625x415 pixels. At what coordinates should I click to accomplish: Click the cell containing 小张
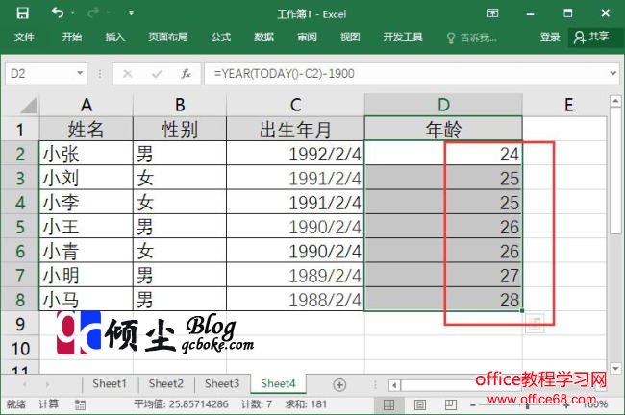point(86,154)
